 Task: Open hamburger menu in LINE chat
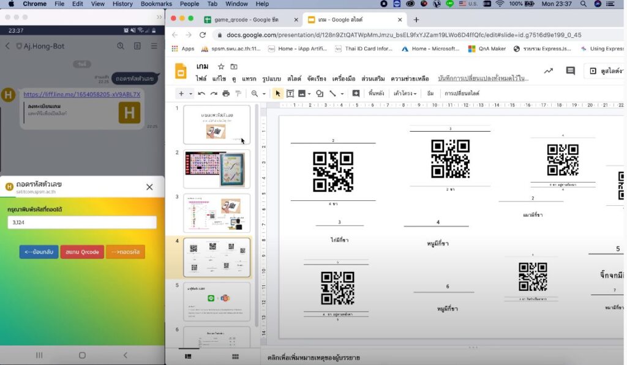point(154,46)
